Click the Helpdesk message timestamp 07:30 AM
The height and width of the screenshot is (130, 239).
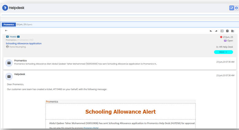(x=225, y=75)
